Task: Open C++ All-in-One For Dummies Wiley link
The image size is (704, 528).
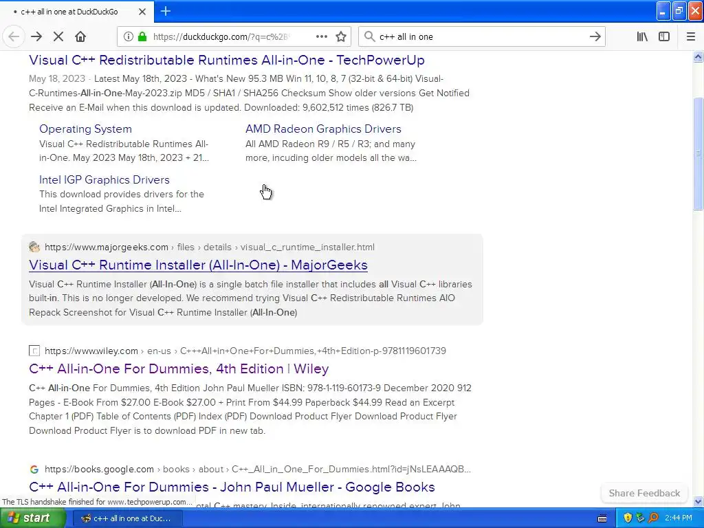Action: point(179,368)
